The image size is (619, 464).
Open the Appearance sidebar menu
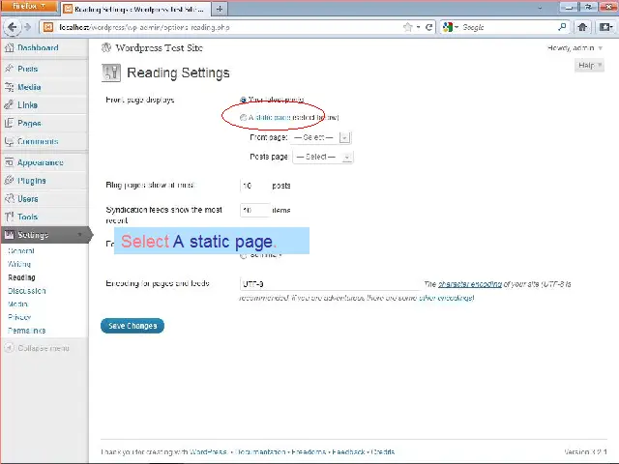pyautogui.click(x=41, y=162)
